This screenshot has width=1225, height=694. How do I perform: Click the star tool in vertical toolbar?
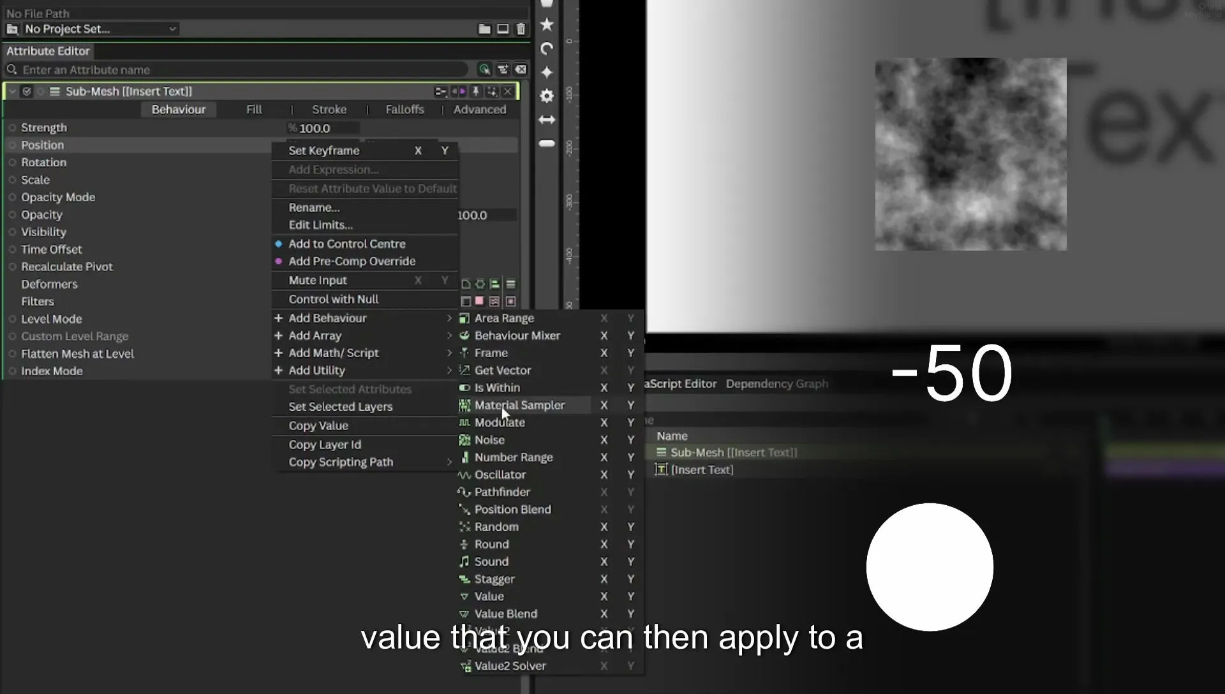coord(547,25)
